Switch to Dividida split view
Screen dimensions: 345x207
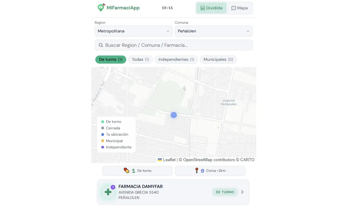point(211,8)
